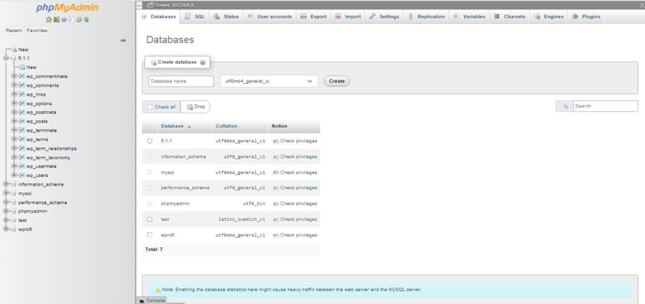Expand the mysql database in tree
Image resolution: width=645 pixels, height=304 pixels.
pos(6,193)
